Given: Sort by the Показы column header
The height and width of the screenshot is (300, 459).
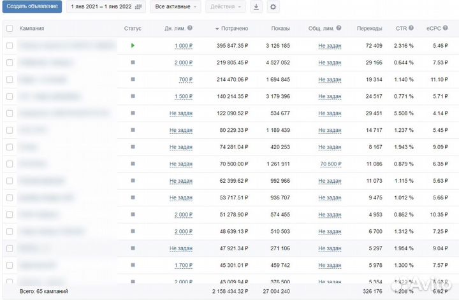Looking at the screenshot, I should pos(280,29).
